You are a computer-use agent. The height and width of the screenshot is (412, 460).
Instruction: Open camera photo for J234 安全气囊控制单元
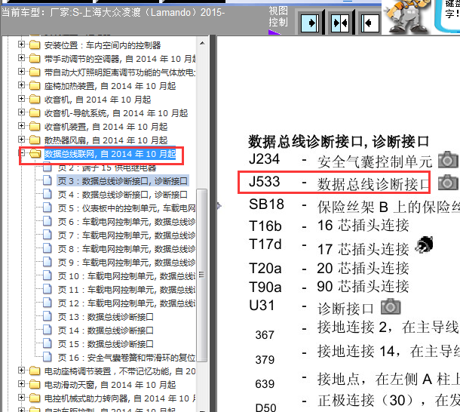tap(448, 160)
